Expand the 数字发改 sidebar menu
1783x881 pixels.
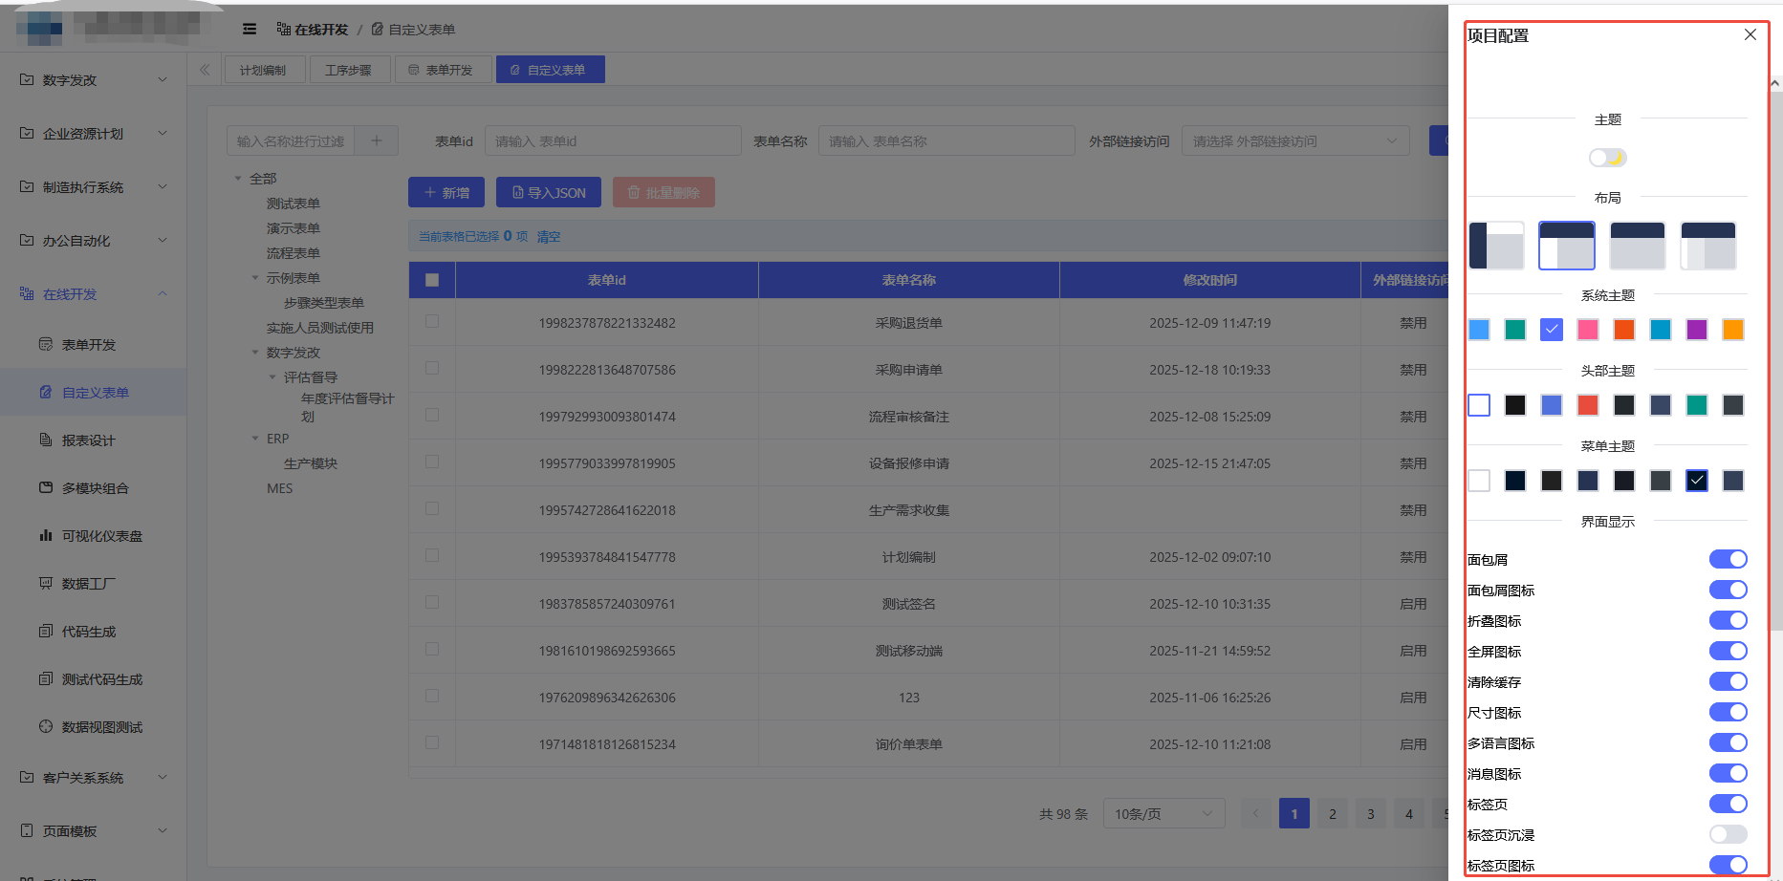94,80
